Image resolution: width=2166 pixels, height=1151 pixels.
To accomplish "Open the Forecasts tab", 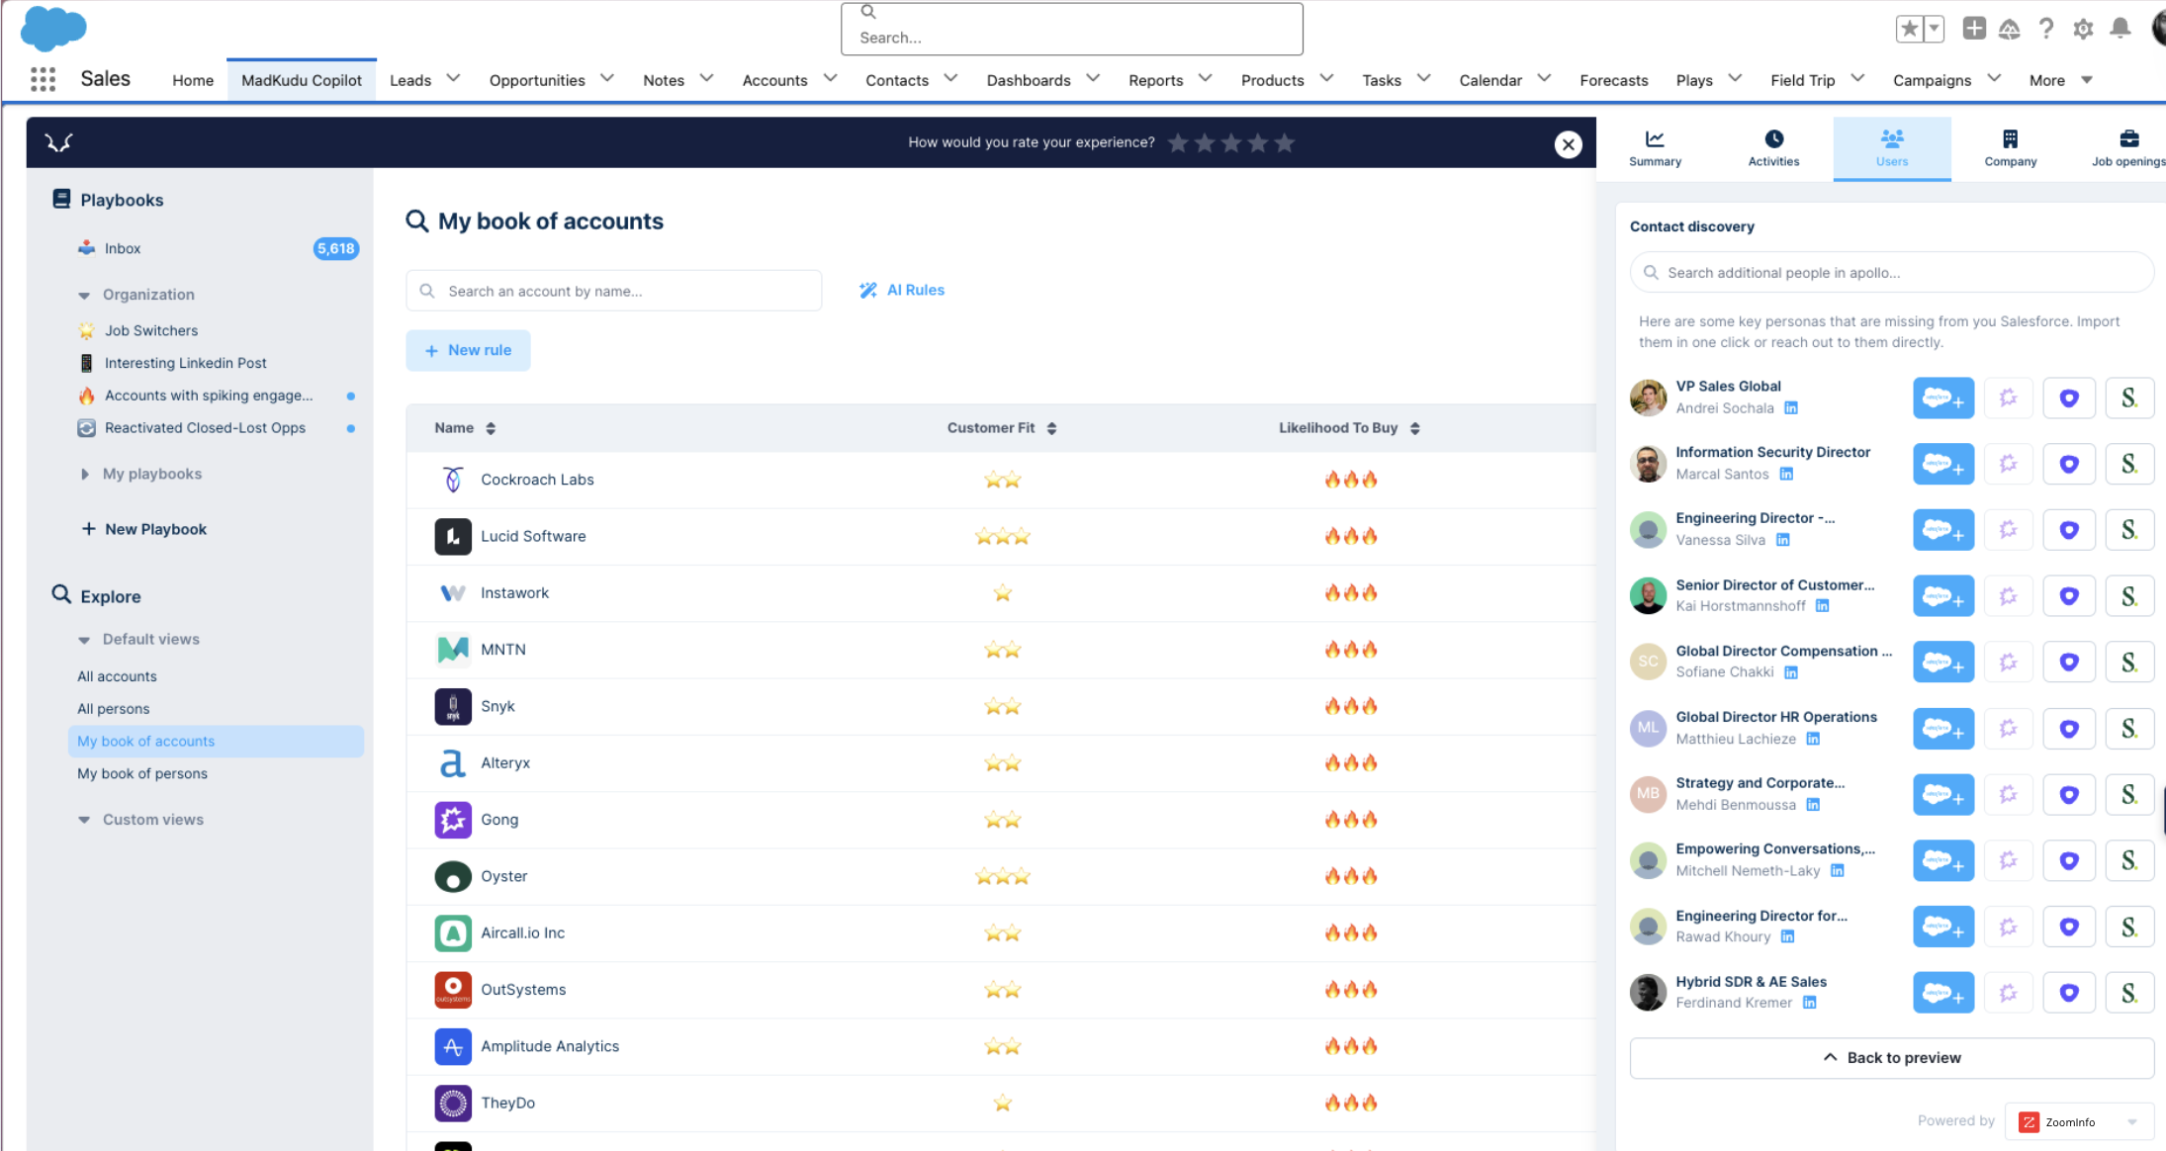I will pos(1613,80).
